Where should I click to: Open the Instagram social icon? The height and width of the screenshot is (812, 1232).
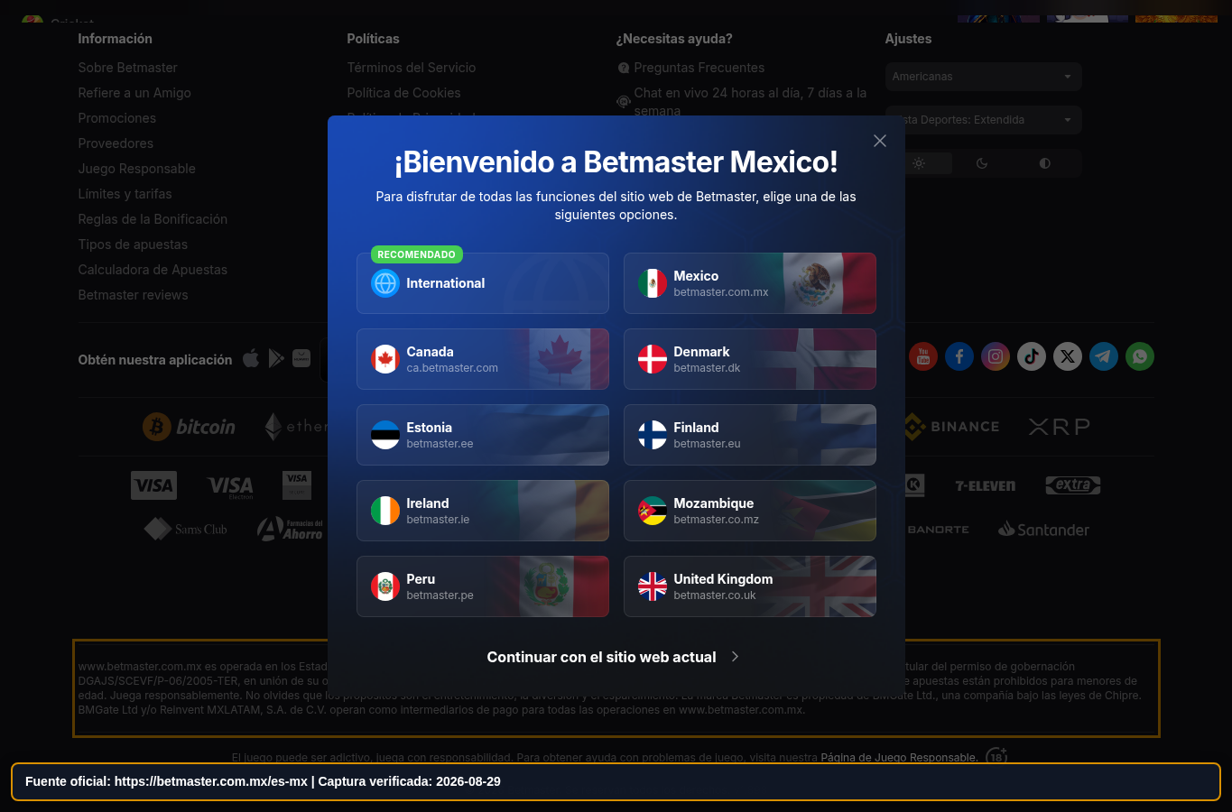[996, 356]
